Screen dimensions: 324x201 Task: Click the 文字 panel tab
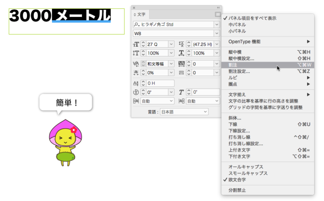(141, 14)
